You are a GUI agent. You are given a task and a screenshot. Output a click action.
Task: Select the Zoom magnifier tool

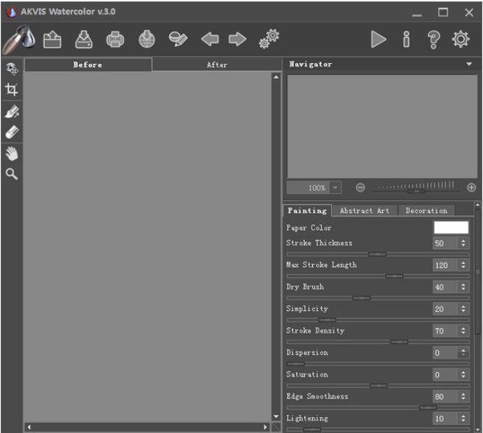coord(12,174)
